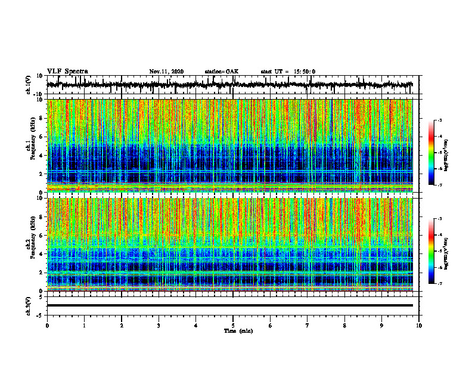Screen dimensions: 472x365
Task: Click the "10" tick label on the time axis
Action: tap(419, 326)
